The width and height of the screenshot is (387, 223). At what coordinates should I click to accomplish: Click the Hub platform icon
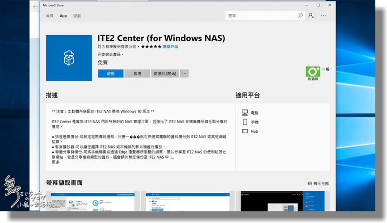click(245, 131)
